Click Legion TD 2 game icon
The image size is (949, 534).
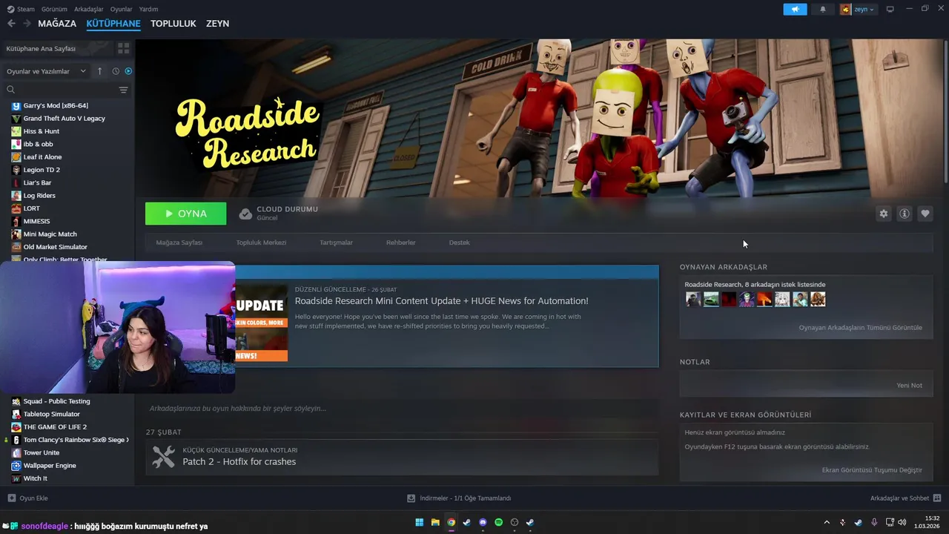pyautogui.click(x=16, y=170)
